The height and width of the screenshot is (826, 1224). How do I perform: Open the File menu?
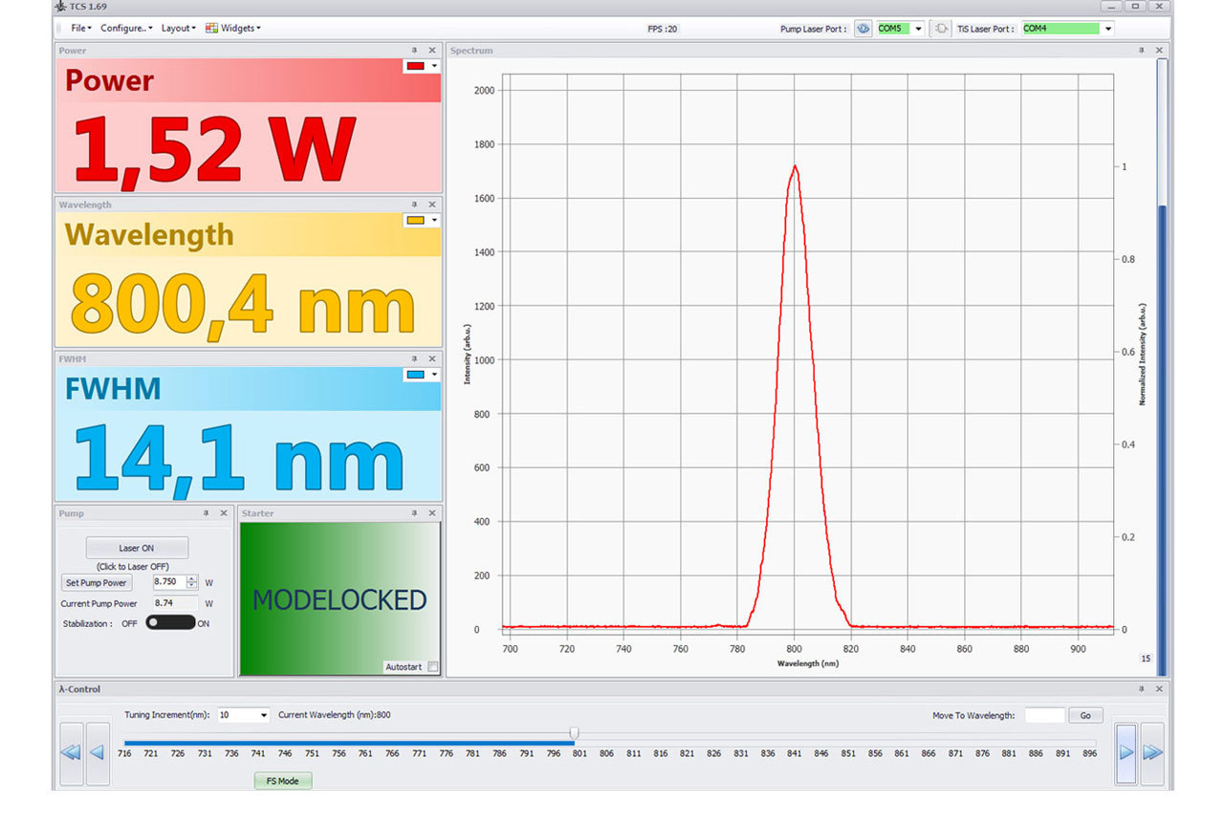pos(80,29)
